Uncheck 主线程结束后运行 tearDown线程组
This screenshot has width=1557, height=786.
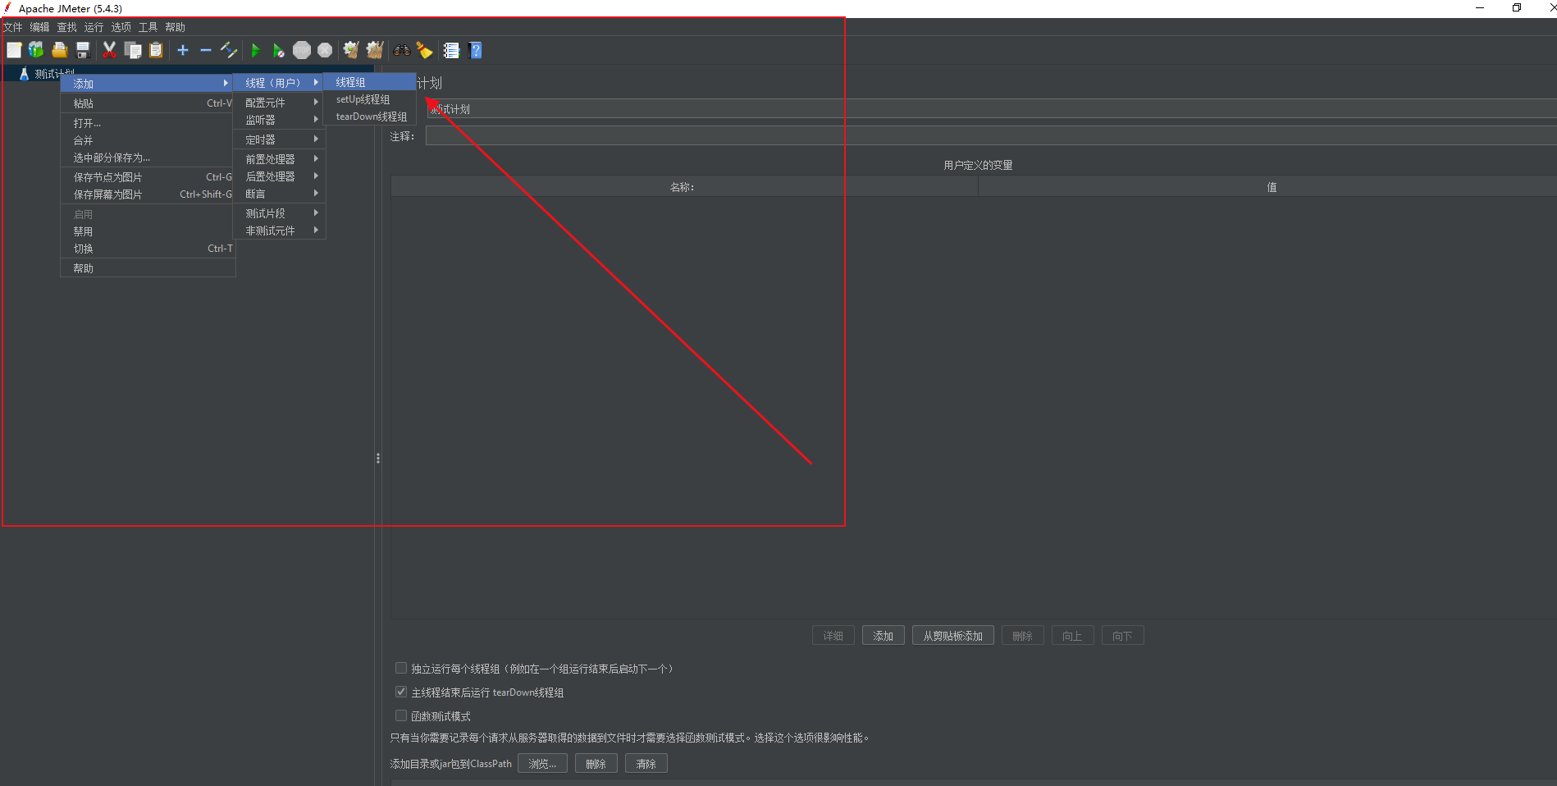coord(401,692)
